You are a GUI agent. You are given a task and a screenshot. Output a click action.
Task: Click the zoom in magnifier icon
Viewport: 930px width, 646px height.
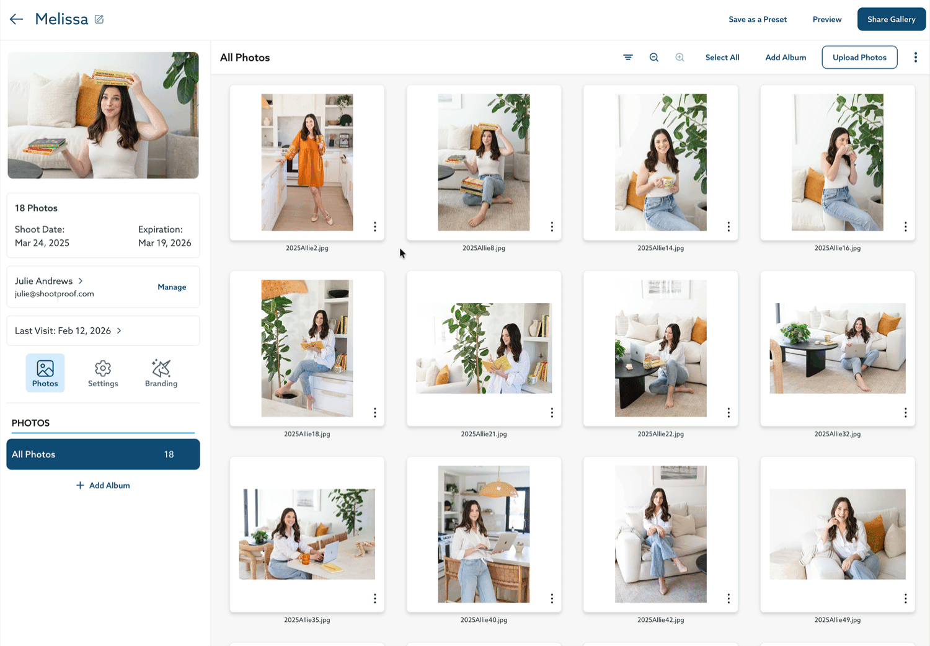point(680,58)
